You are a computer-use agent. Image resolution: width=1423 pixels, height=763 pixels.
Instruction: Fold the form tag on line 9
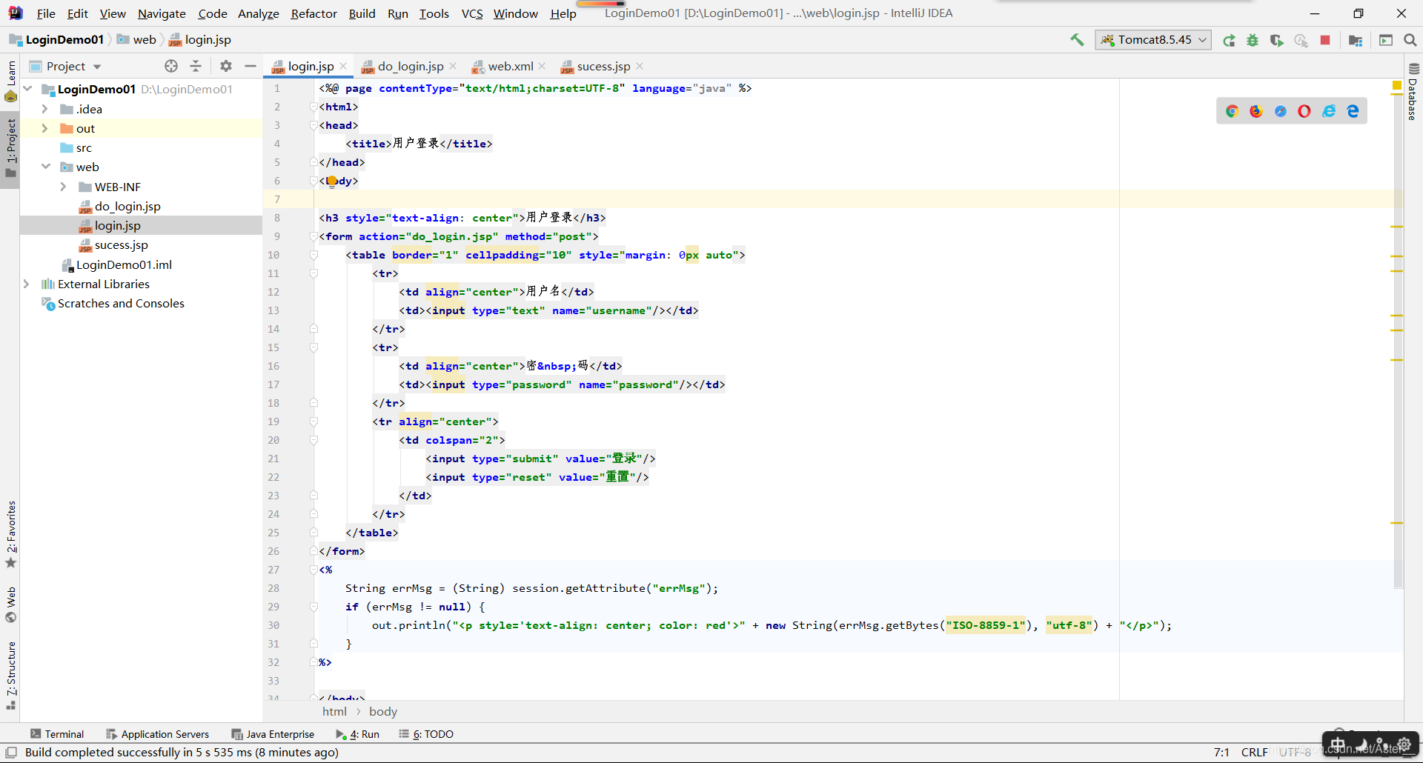click(x=314, y=236)
